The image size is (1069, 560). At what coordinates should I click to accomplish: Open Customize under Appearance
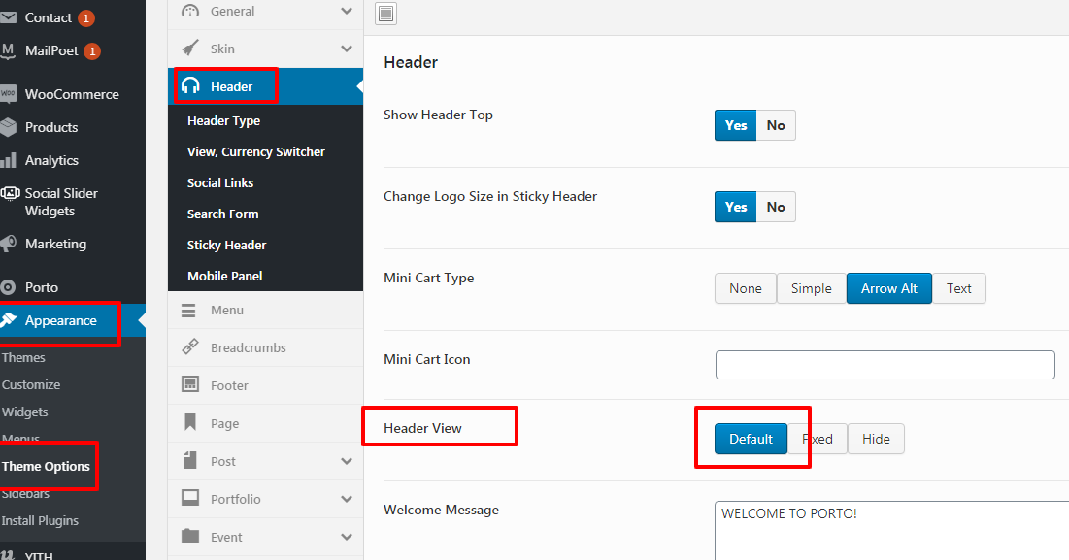click(31, 385)
